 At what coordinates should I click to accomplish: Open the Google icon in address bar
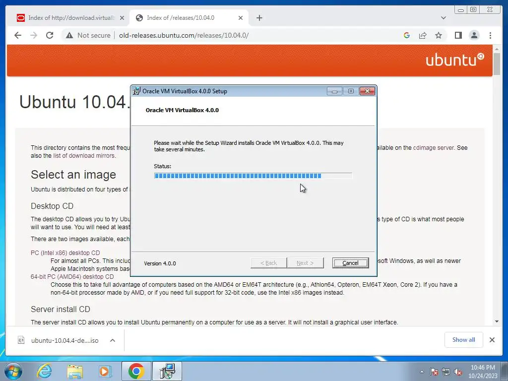tap(407, 35)
